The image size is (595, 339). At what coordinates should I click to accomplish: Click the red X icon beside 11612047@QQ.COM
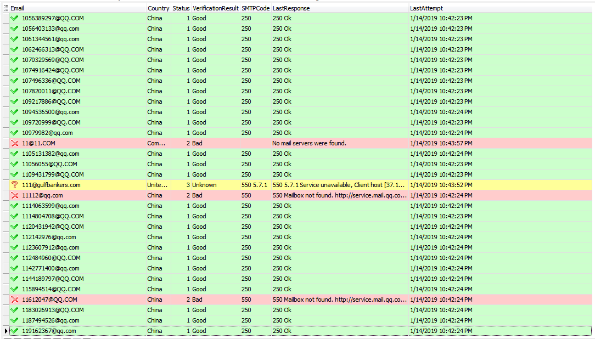pyautogui.click(x=14, y=300)
